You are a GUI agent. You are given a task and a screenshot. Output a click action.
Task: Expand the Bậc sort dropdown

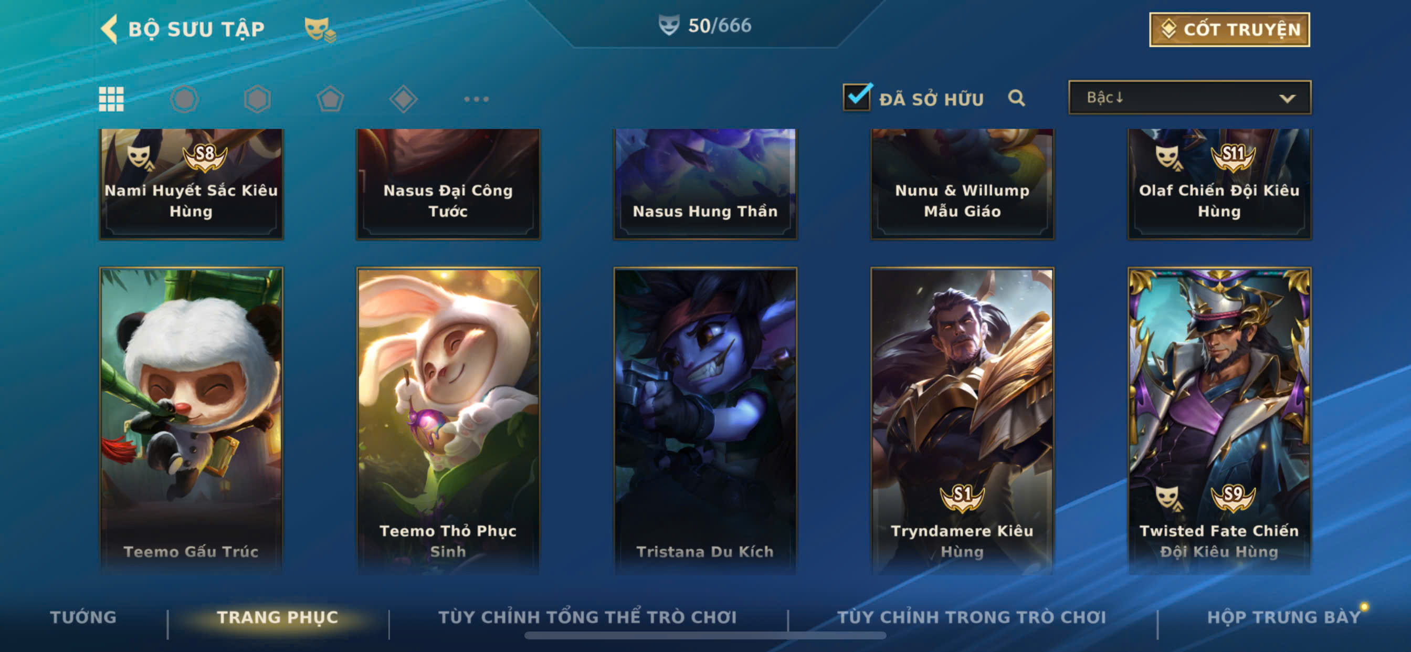coord(1189,98)
